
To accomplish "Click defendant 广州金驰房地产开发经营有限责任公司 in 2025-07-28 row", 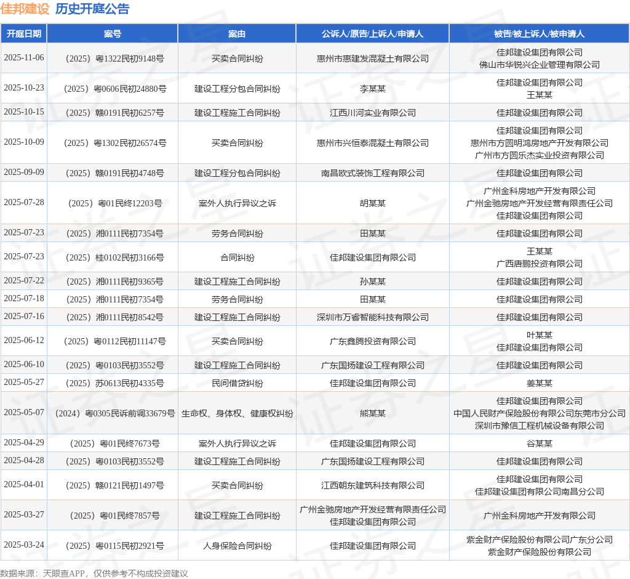I will click(x=539, y=203).
